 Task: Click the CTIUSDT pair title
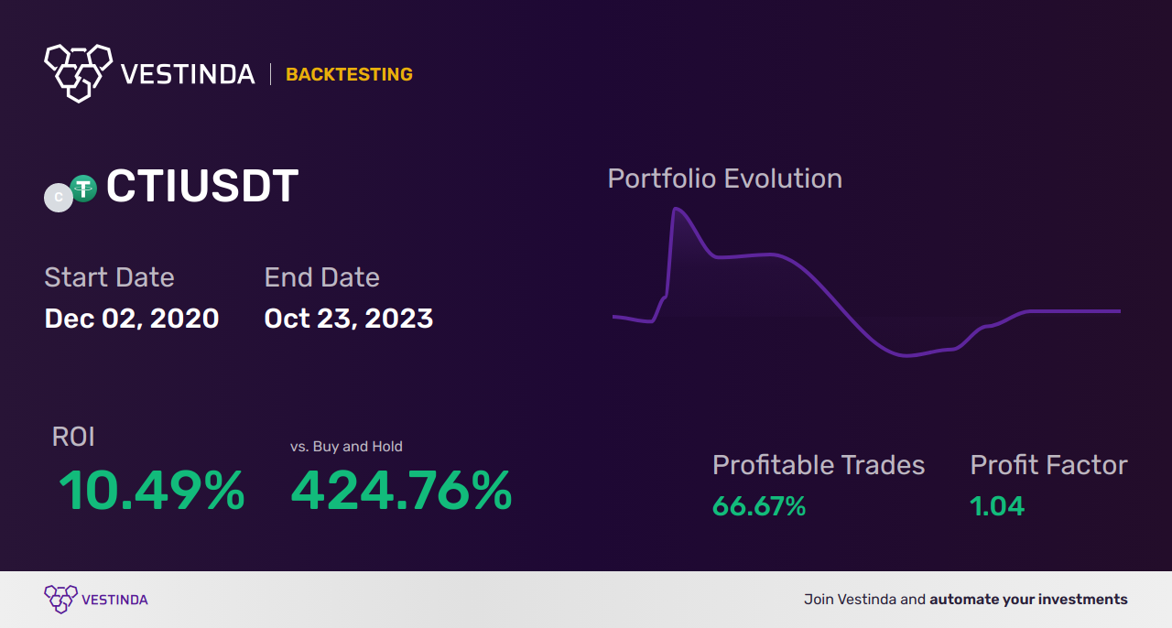coord(202,186)
